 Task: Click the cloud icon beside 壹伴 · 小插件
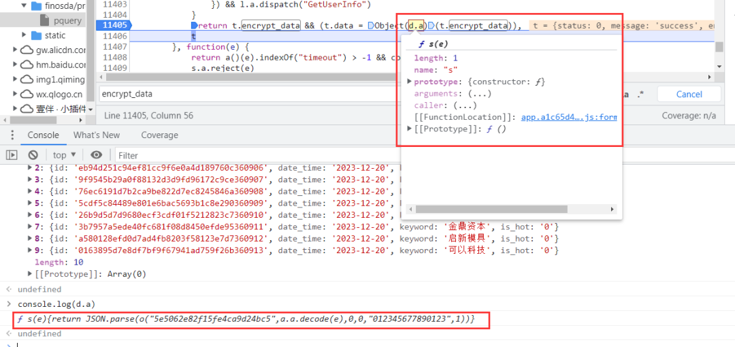pos(27,109)
